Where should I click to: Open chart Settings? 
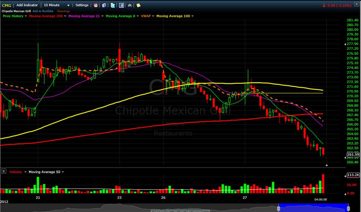(x=82, y=5)
